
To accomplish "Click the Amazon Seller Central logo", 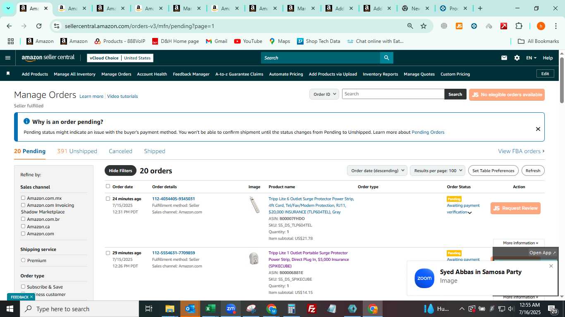I will tap(48, 58).
